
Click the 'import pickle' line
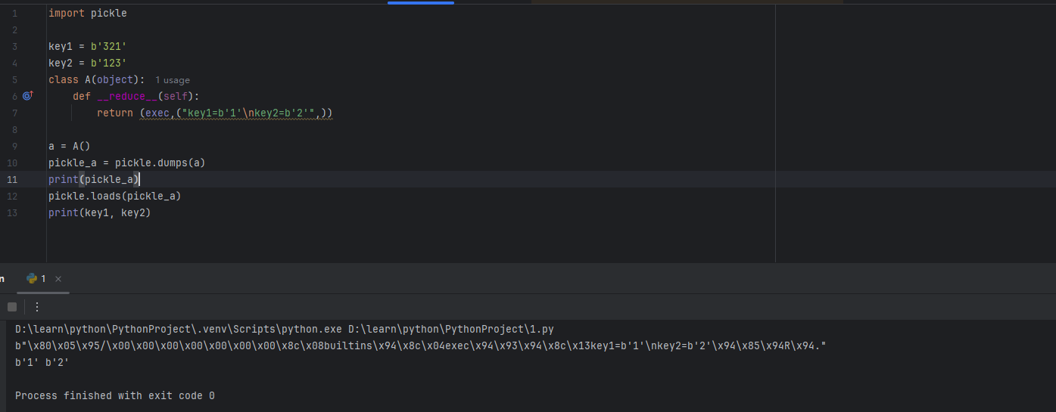[x=88, y=14]
